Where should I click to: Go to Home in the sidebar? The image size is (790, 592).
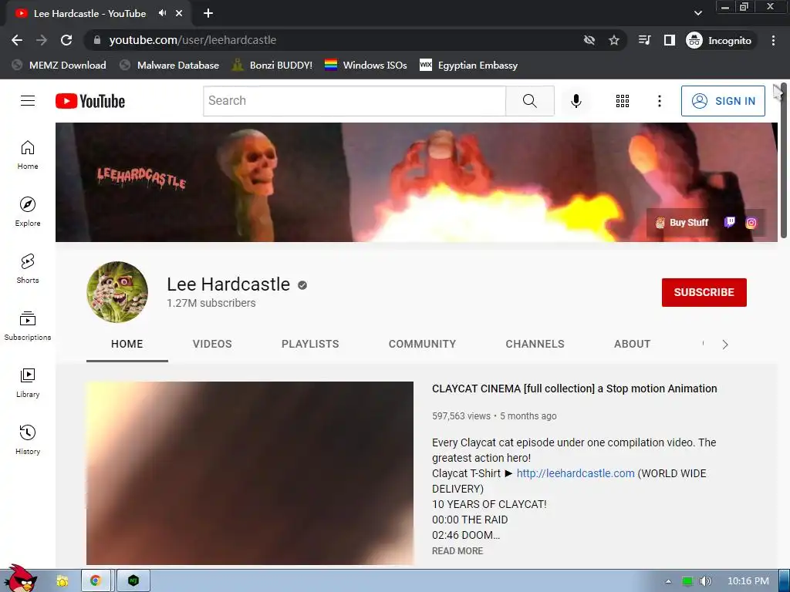tap(28, 155)
